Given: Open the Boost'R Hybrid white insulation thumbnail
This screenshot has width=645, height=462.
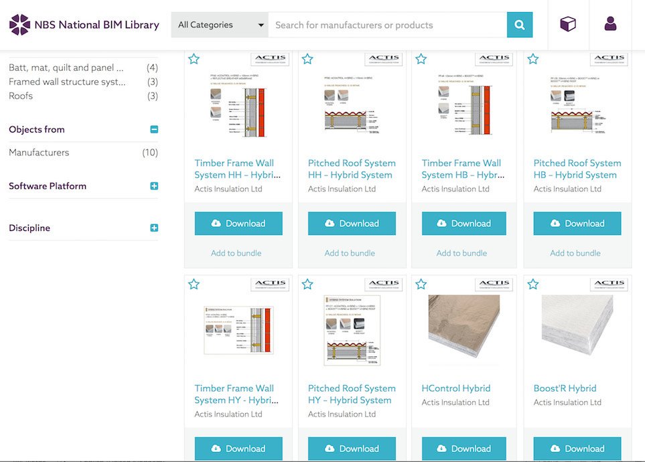Looking at the screenshot, I should click(577, 325).
